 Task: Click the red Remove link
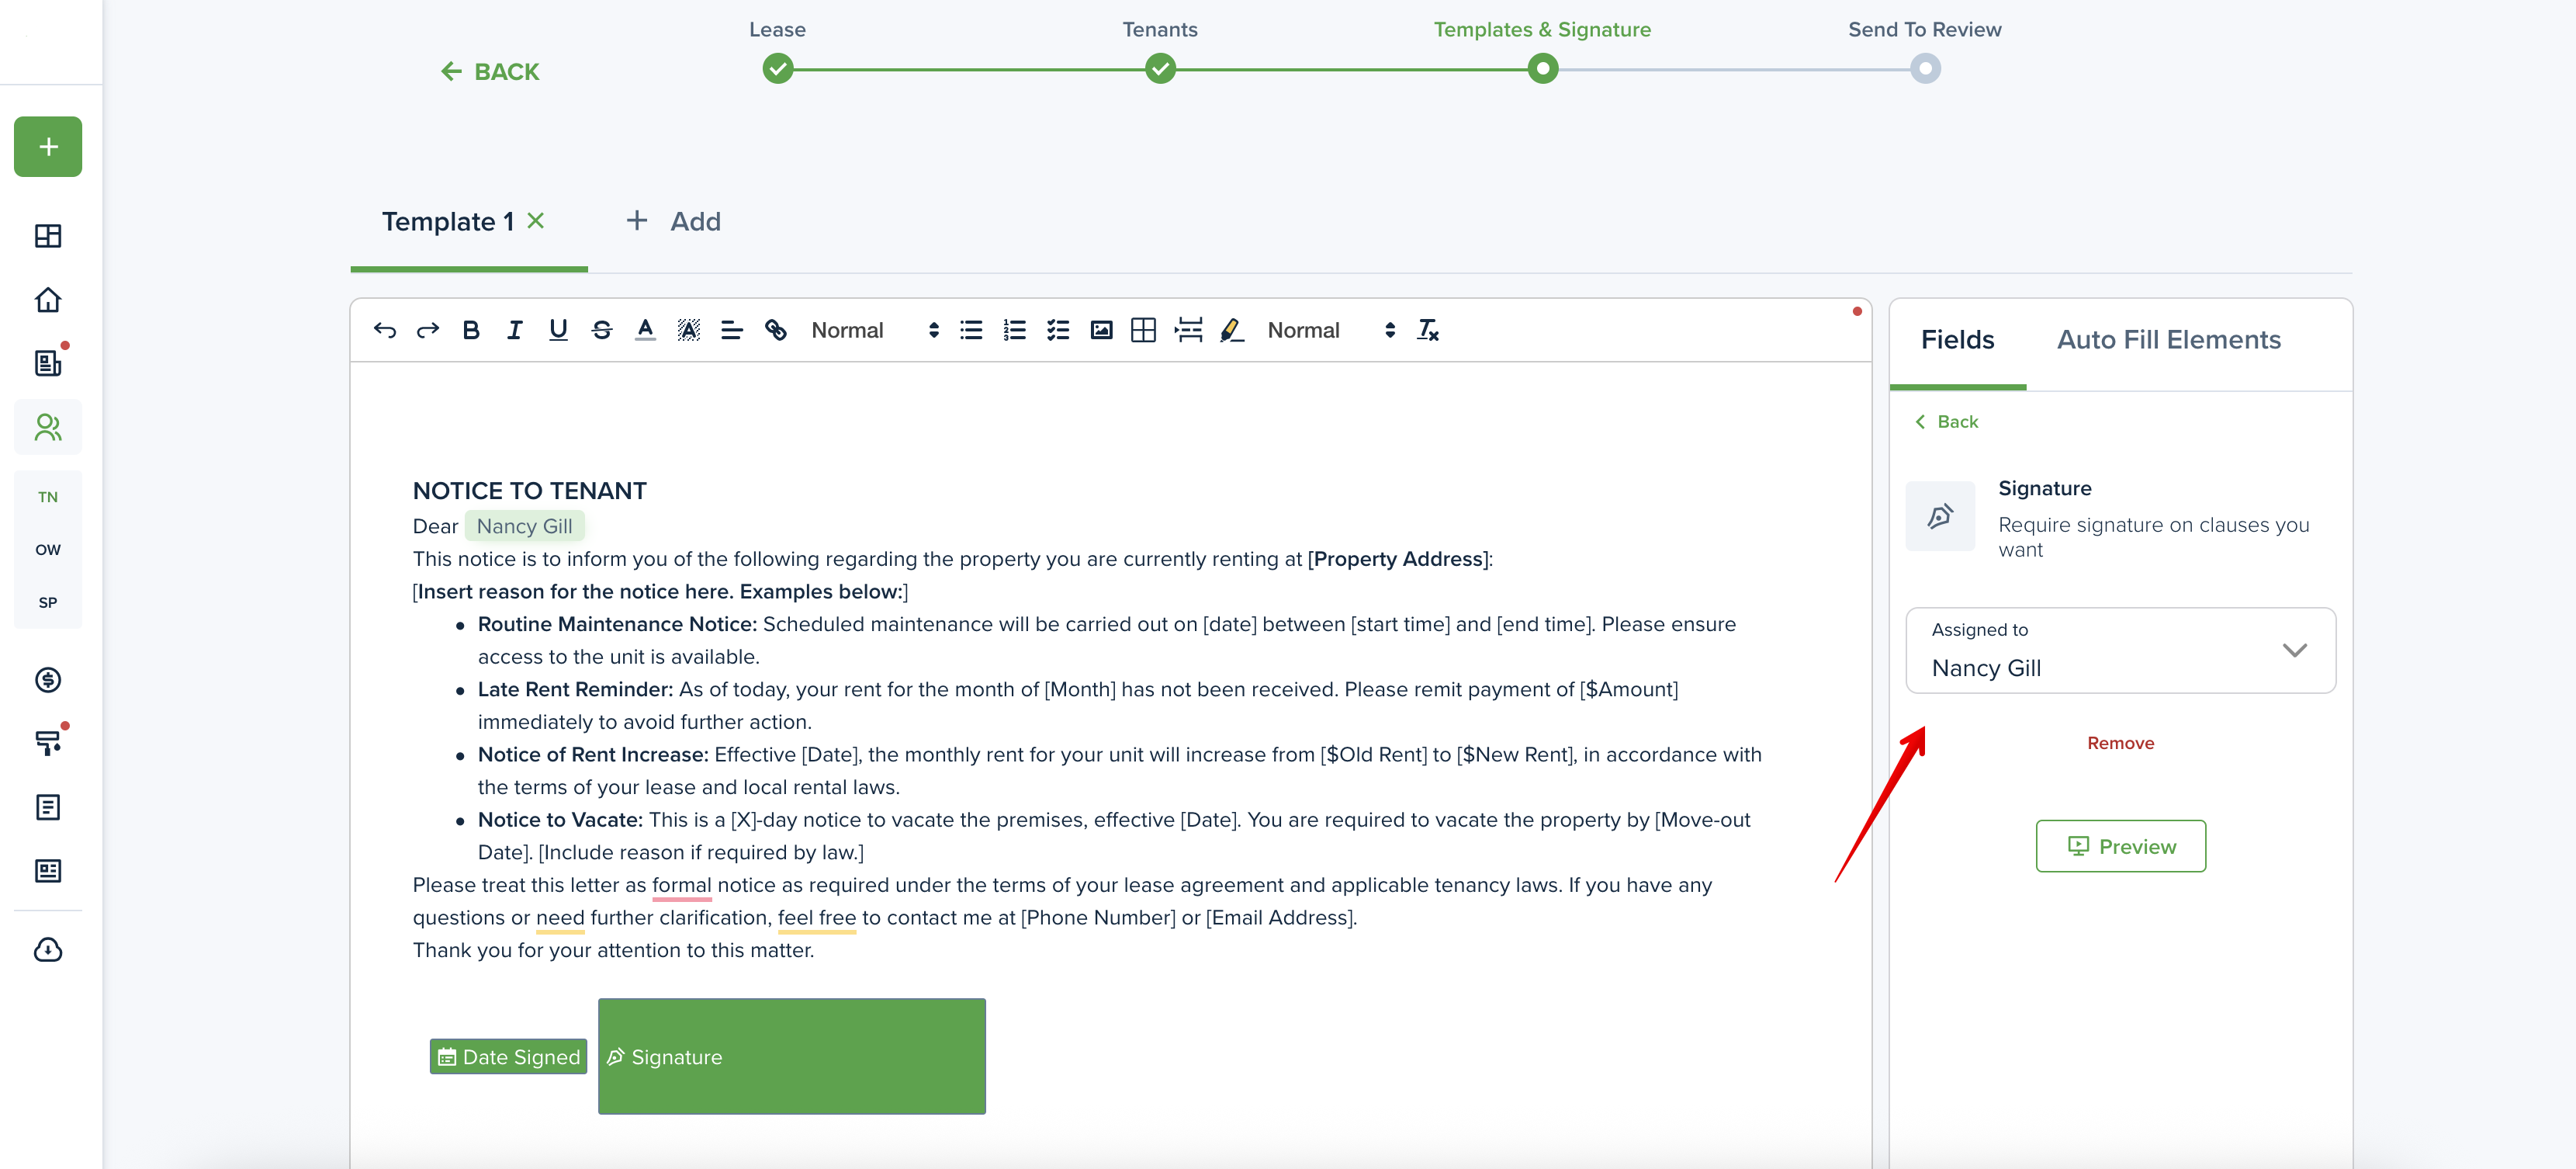pyautogui.click(x=2120, y=743)
